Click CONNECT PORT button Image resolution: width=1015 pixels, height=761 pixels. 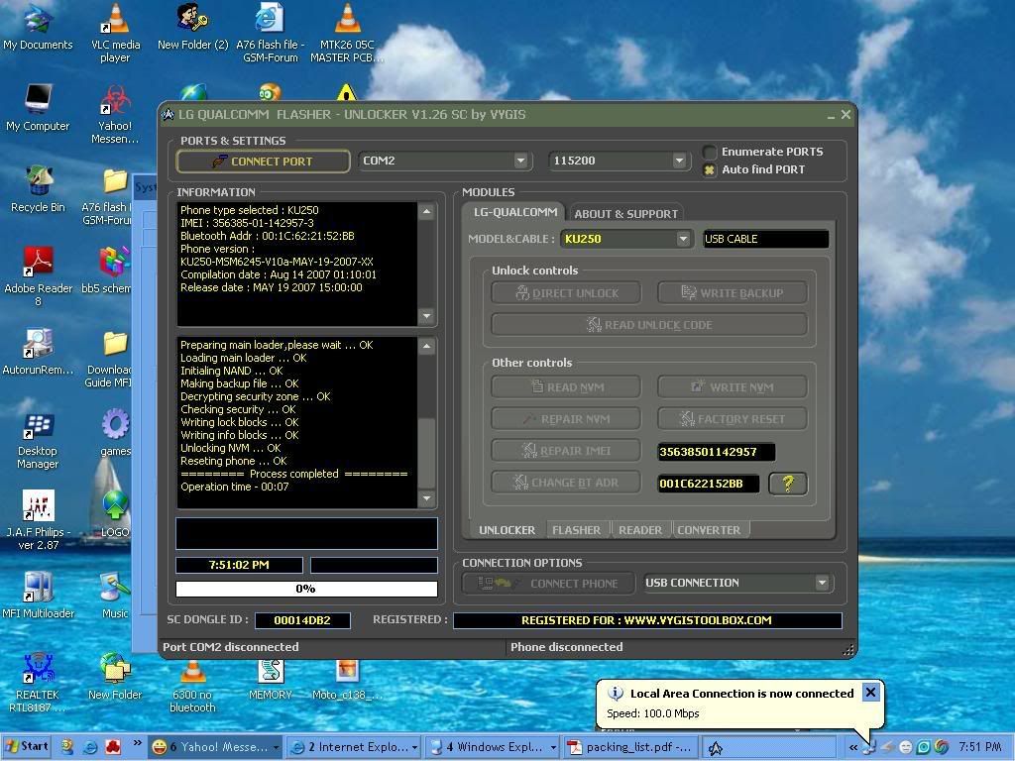(263, 162)
